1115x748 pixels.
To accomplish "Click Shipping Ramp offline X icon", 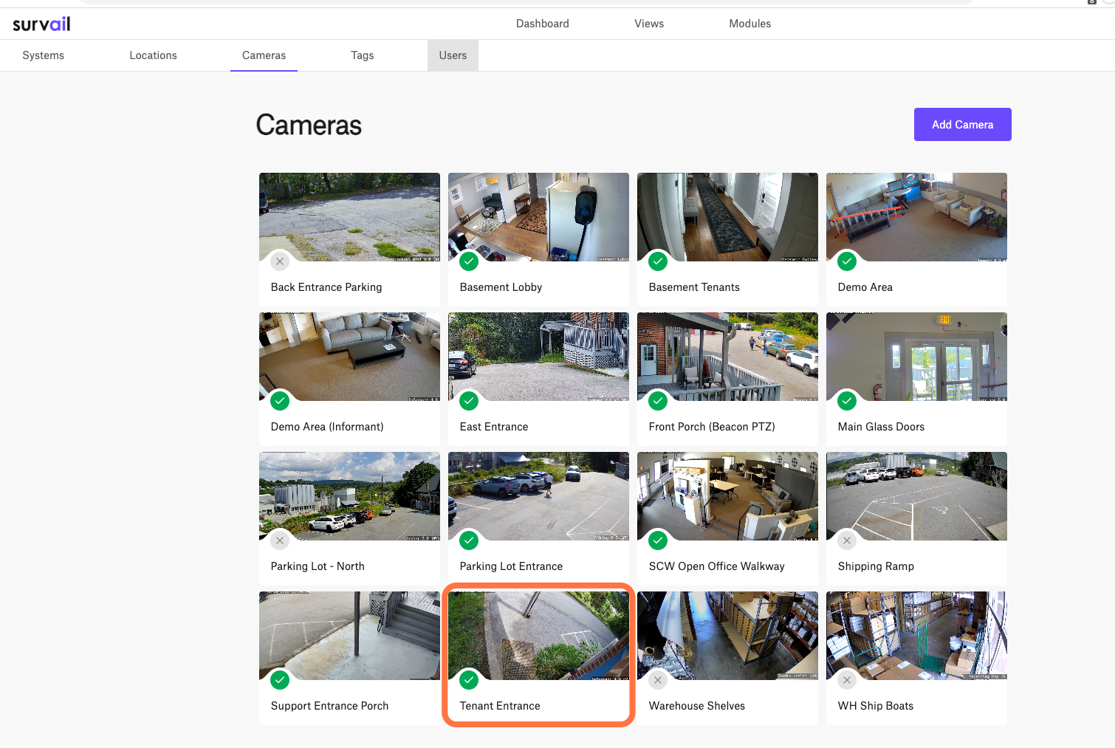I will tap(847, 541).
